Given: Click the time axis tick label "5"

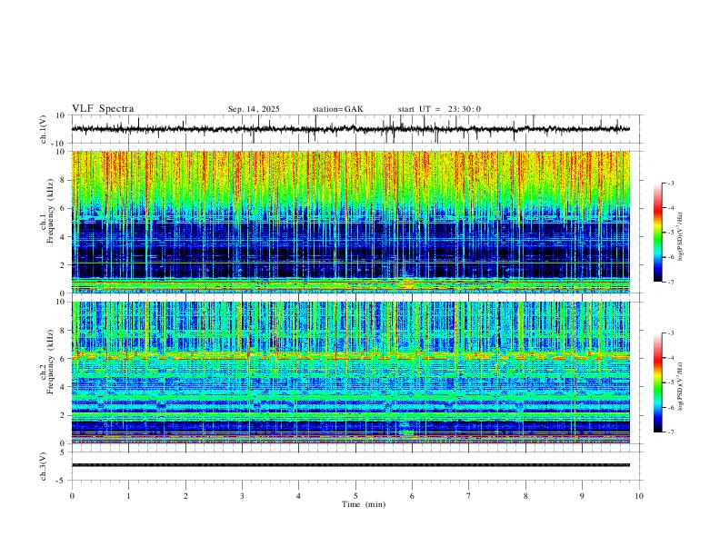Looking at the screenshot, I should click(x=355, y=496).
